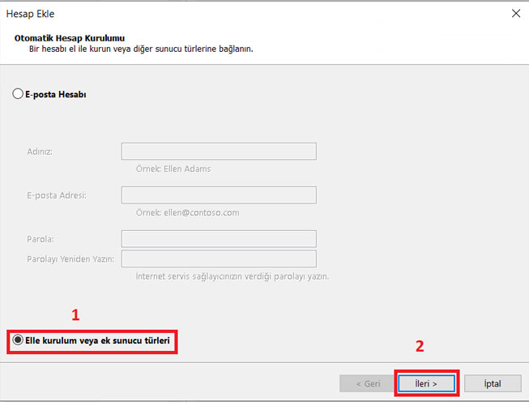Click the Parola: label
The image size is (529, 402).
click(x=42, y=239)
